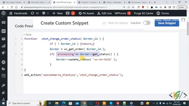Screen dimensions: 189x106
Task: Toggle the snippet Inactive switch
Action: [x=147, y=23]
